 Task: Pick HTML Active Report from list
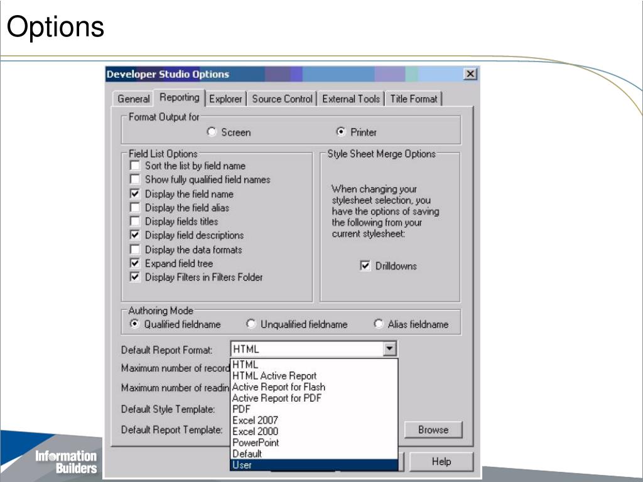click(314, 375)
